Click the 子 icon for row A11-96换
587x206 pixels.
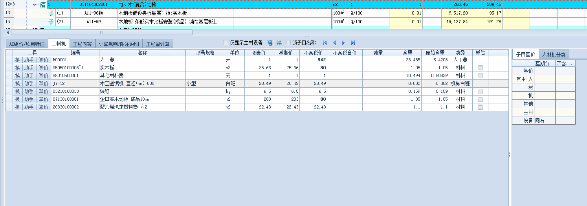pos(51,13)
